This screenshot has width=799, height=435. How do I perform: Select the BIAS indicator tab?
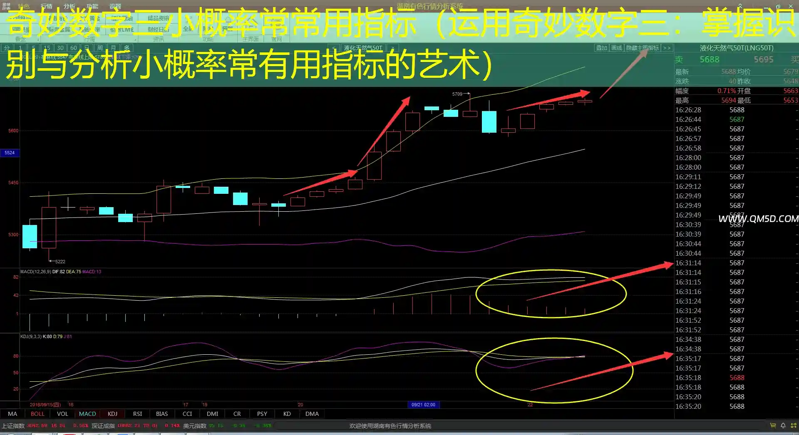coord(162,414)
